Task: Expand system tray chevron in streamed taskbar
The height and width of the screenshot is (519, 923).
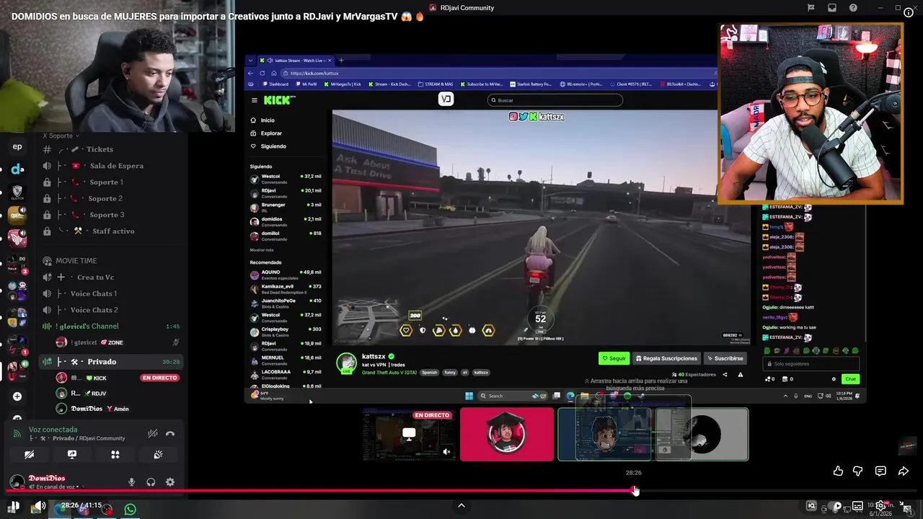Action: coord(785,396)
